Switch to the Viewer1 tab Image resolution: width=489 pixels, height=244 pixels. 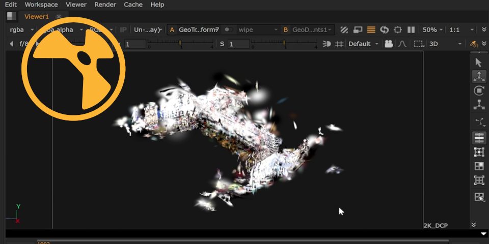pos(37,17)
